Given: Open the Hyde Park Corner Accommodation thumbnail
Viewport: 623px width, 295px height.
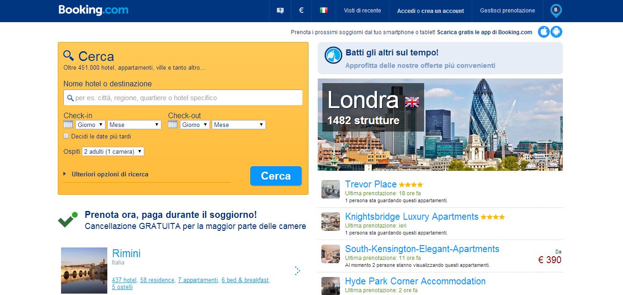Looking at the screenshot, I should (331, 286).
